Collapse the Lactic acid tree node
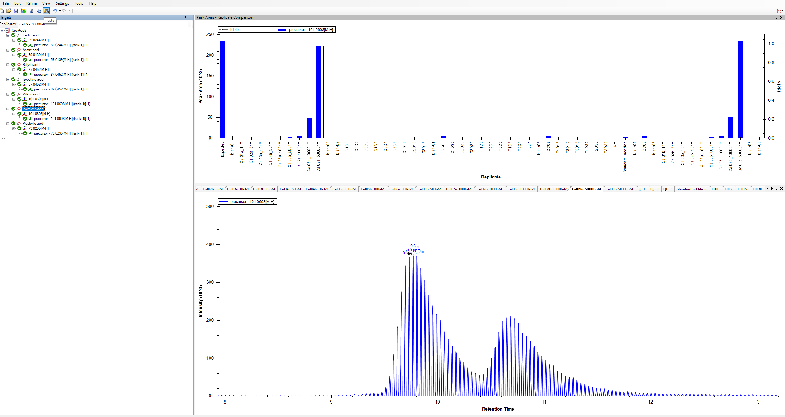 [8, 35]
